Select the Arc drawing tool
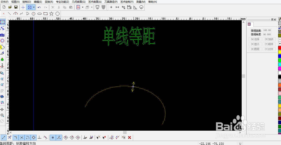281x145 pixels. pos(15,14)
